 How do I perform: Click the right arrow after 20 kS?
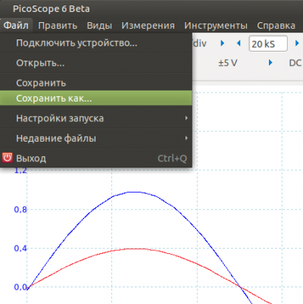point(297,43)
